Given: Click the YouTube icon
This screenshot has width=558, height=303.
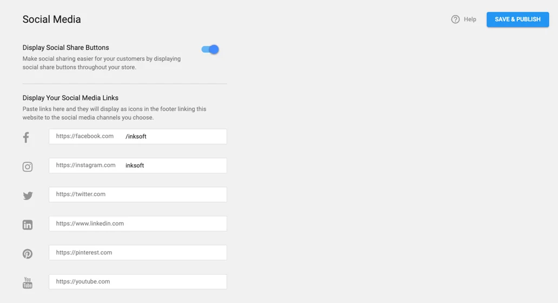Looking at the screenshot, I should pyautogui.click(x=28, y=282).
